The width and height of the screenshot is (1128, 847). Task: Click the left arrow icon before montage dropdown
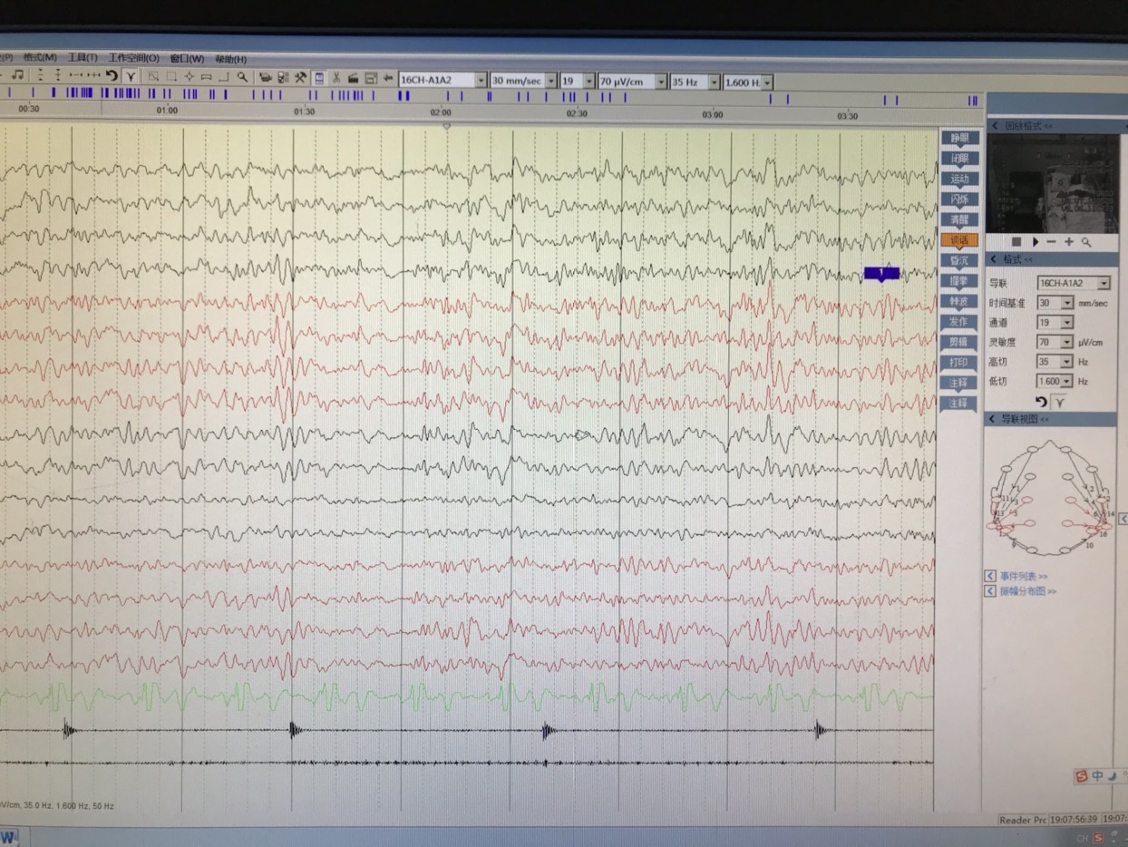(x=388, y=79)
